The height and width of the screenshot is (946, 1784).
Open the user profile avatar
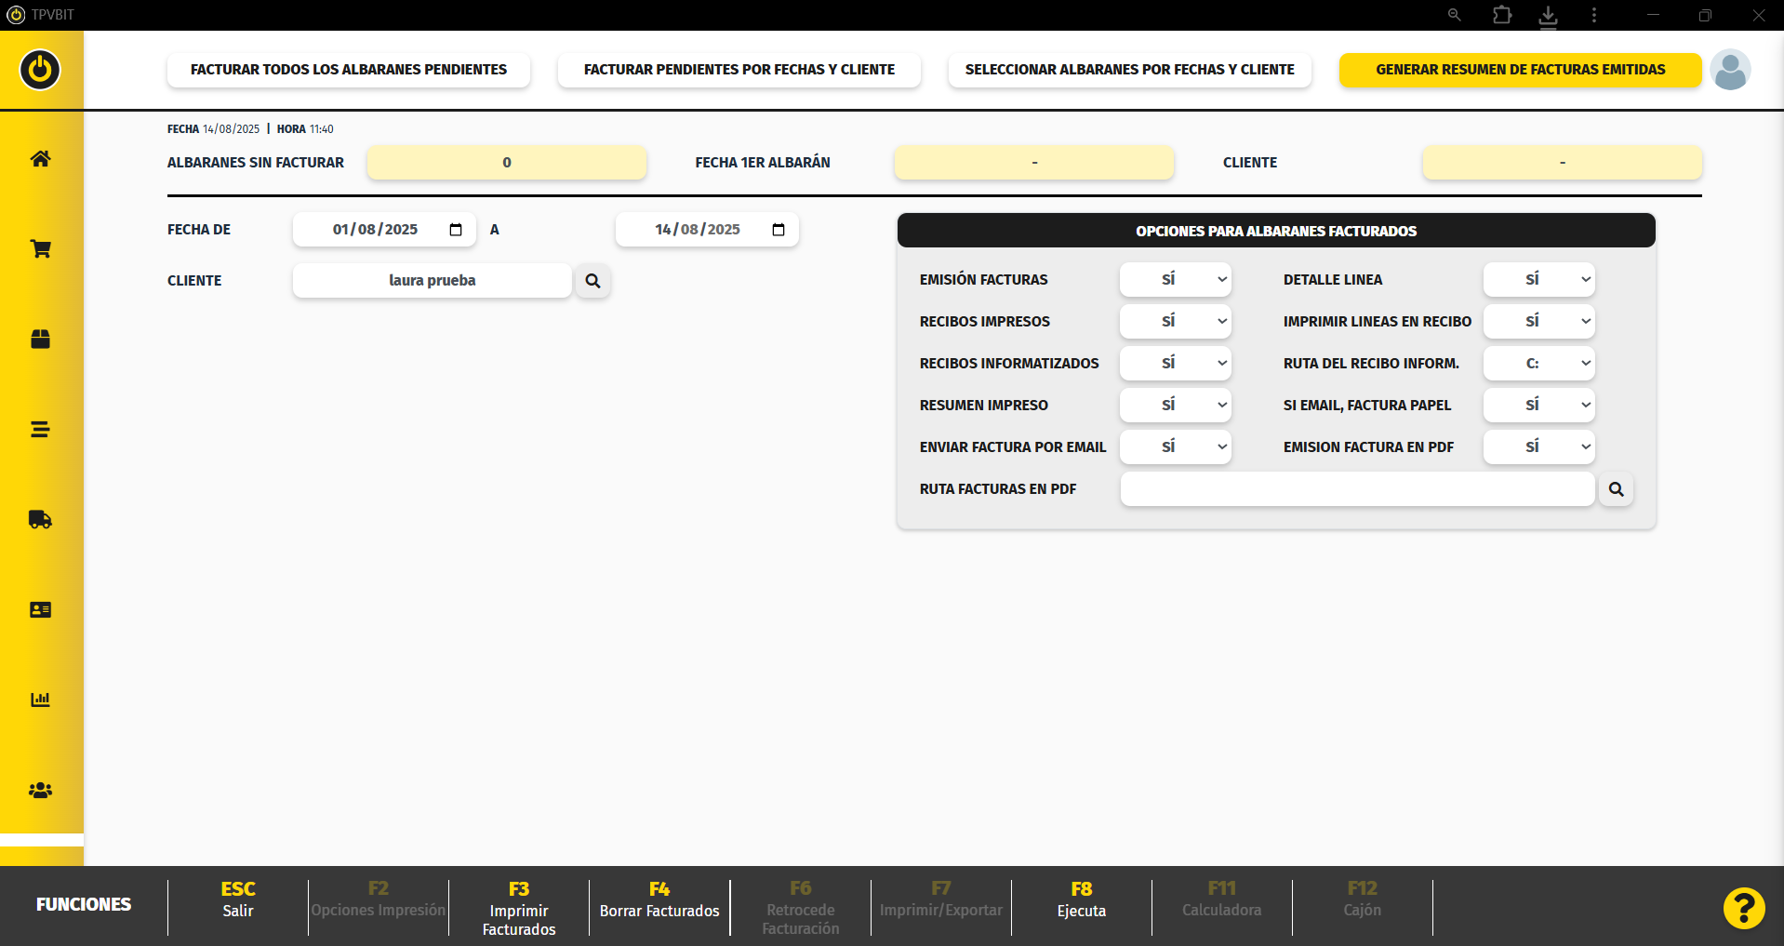(x=1730, y=70)
